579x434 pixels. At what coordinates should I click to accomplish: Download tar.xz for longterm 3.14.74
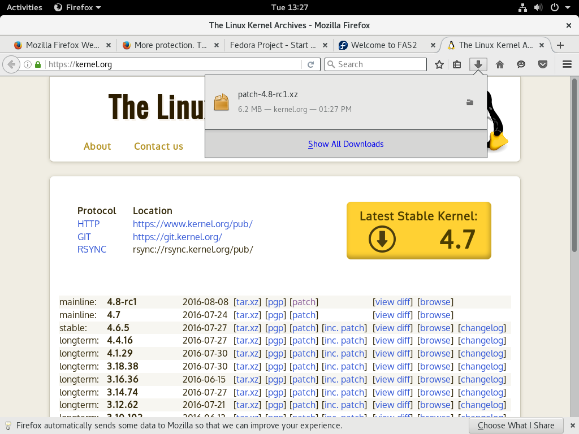[x=248, y=392]
